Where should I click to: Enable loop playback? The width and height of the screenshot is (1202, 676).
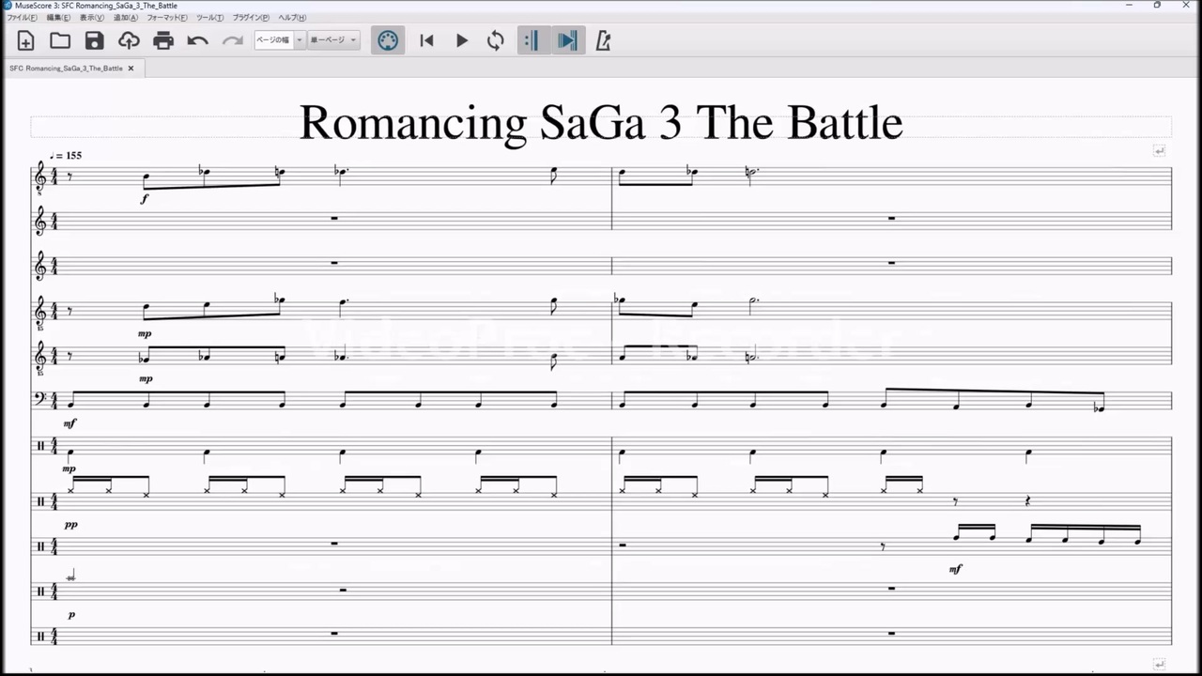click(x=495, y=39)
